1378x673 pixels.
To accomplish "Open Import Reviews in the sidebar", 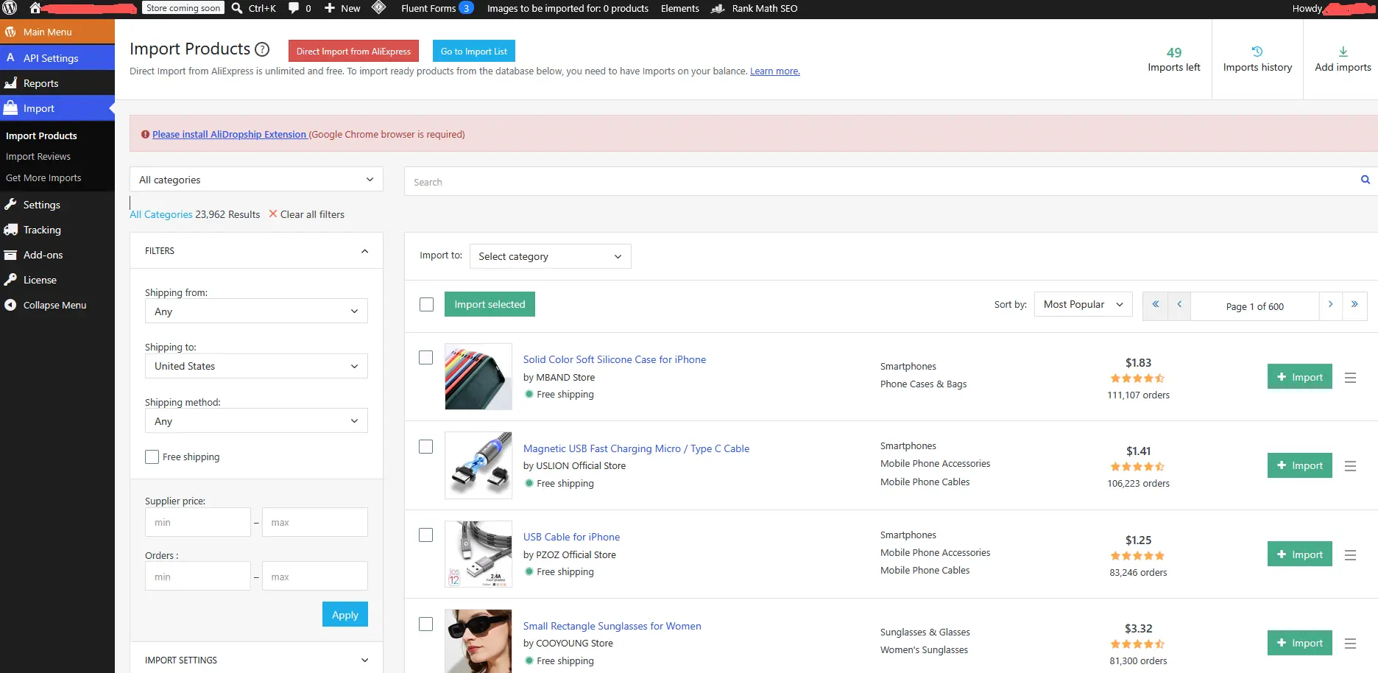I will tap(38, 157).
